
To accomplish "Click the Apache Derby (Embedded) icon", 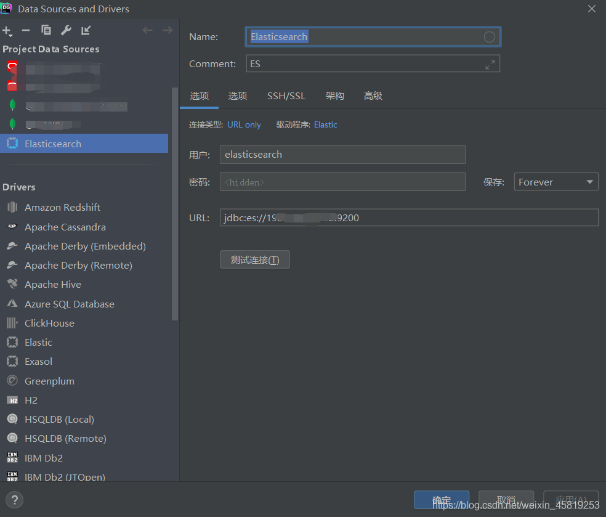I will 12,246.
